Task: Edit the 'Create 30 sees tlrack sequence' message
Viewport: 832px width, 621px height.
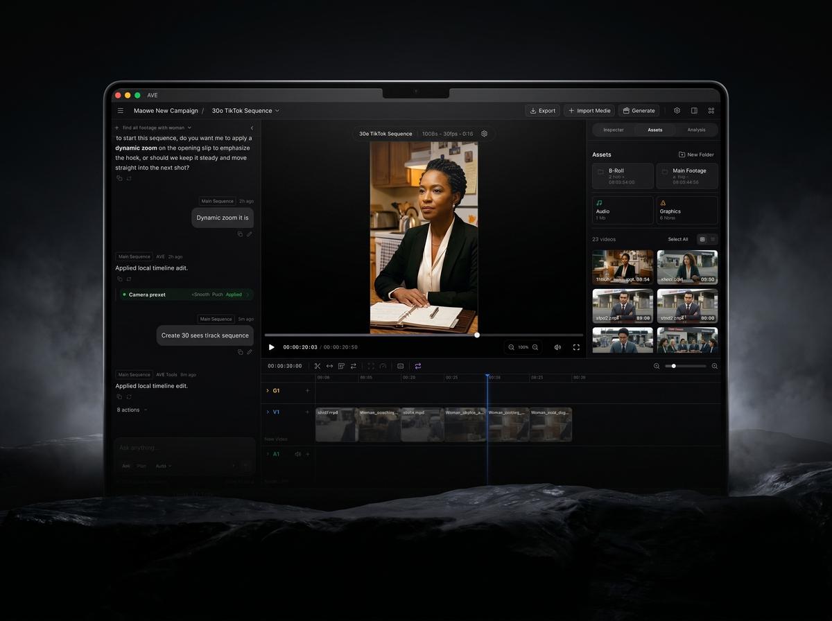Action: pos(250,352)
